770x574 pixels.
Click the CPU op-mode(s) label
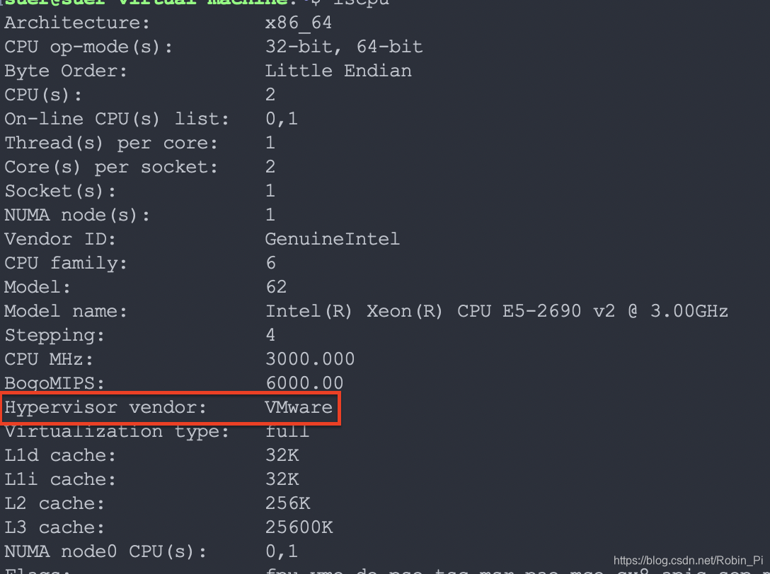88,47
